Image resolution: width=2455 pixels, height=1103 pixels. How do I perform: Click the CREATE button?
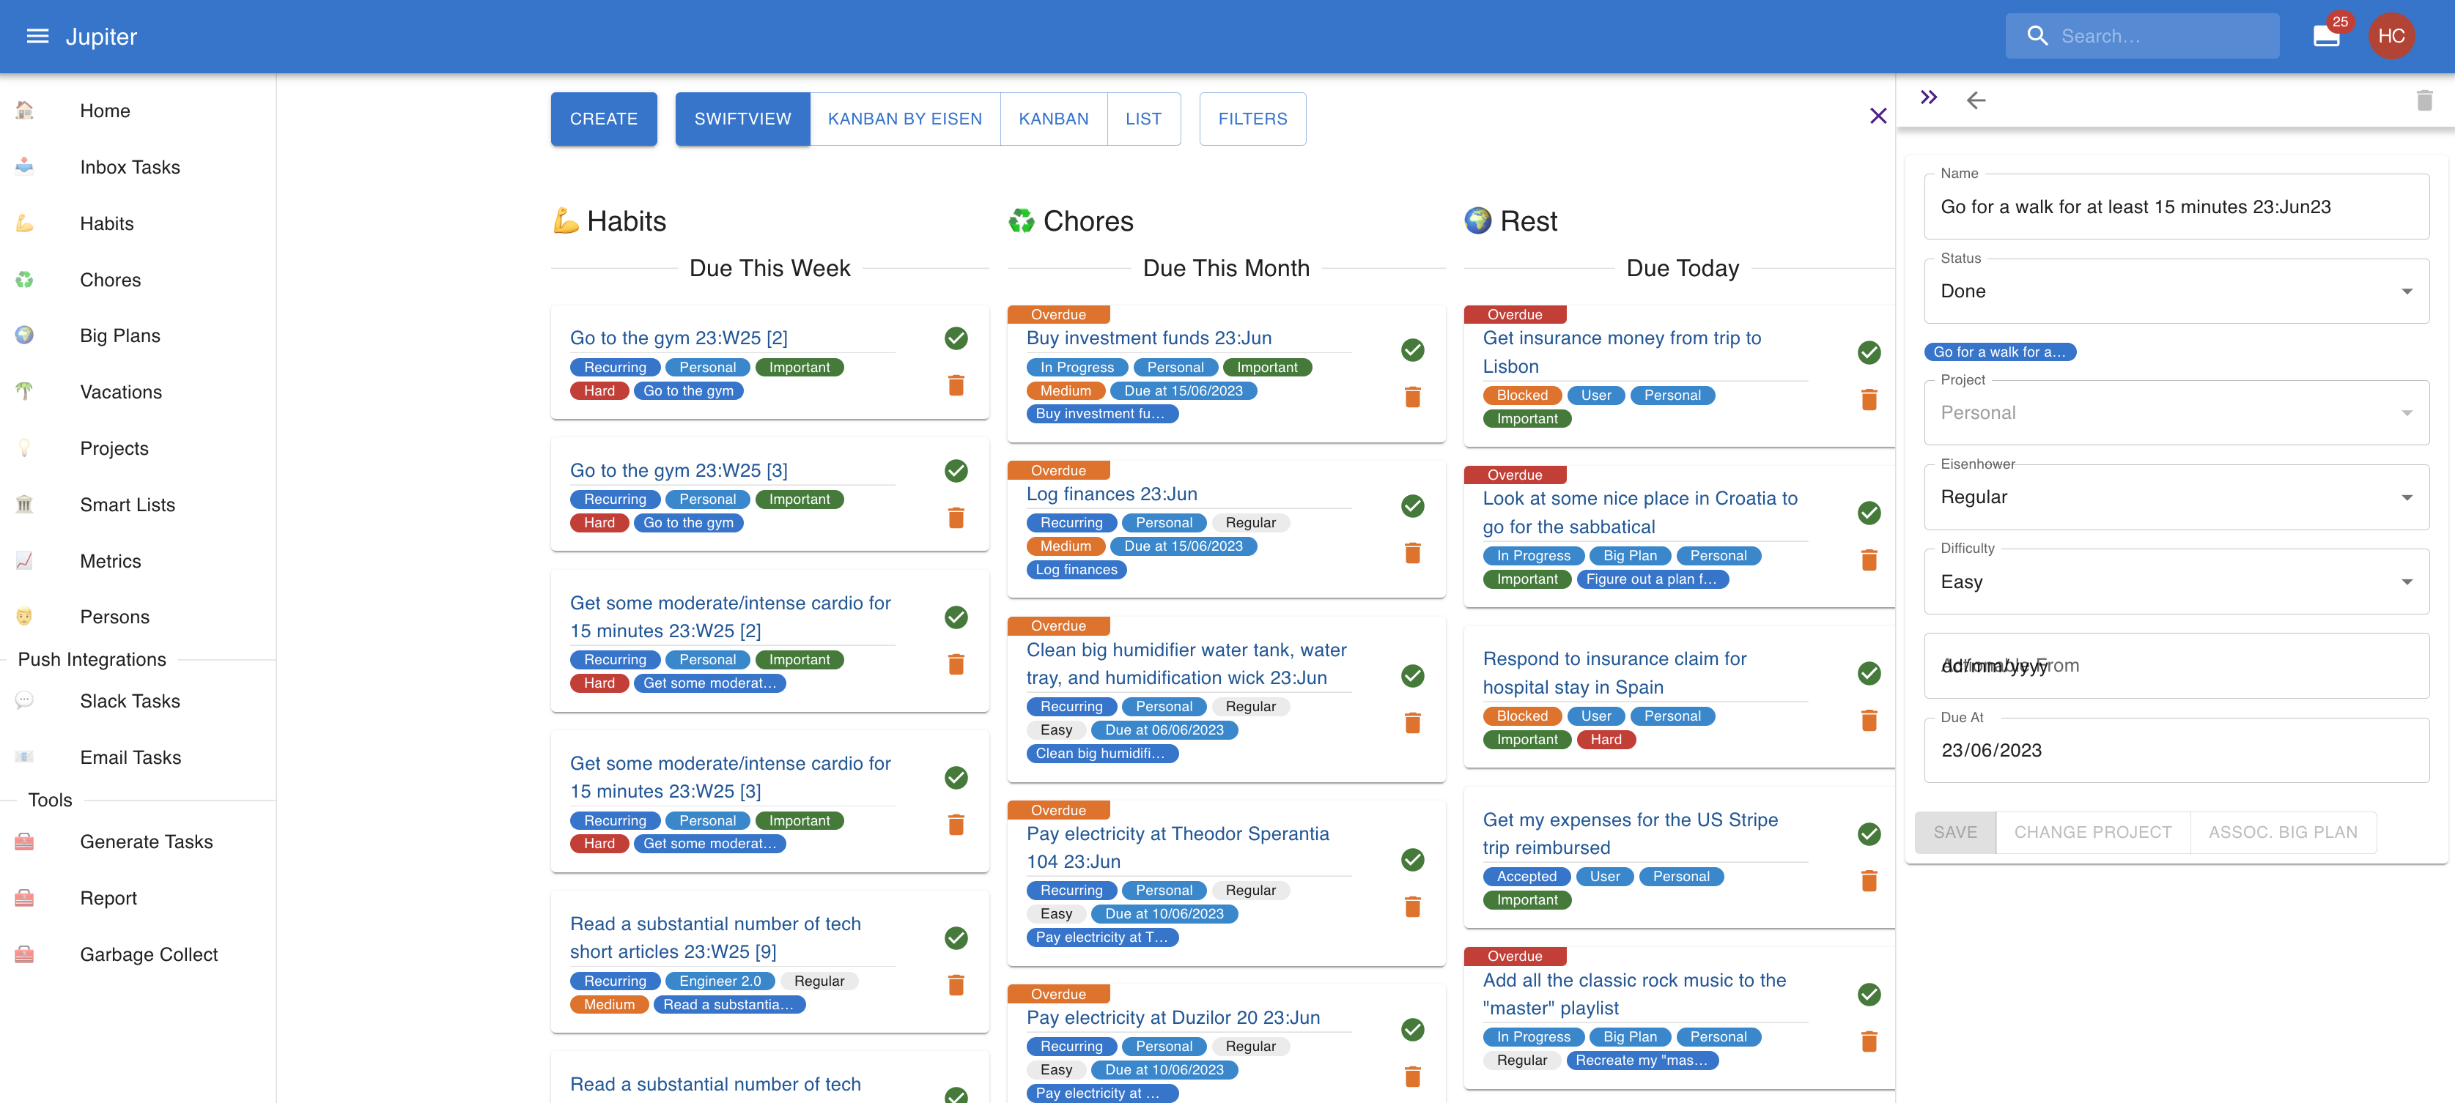[x=603, y=118]
